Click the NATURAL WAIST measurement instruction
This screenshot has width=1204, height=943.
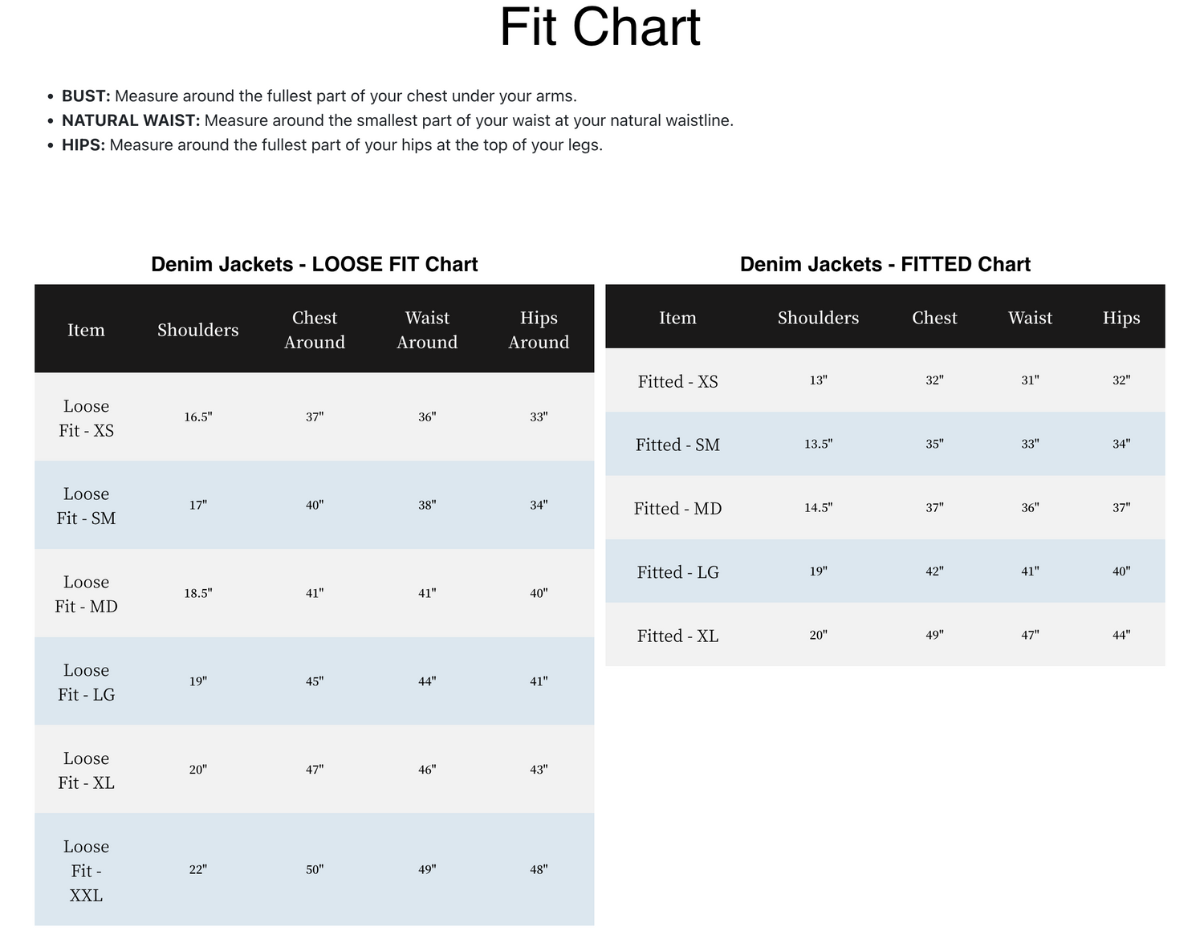[x=398, y=120]
